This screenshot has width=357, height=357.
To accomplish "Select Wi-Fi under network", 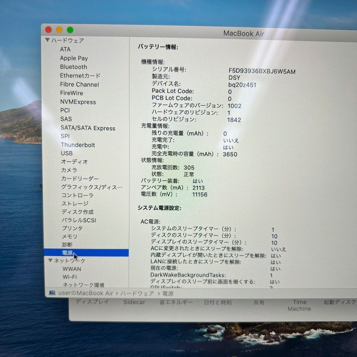I will click(70, 276).
